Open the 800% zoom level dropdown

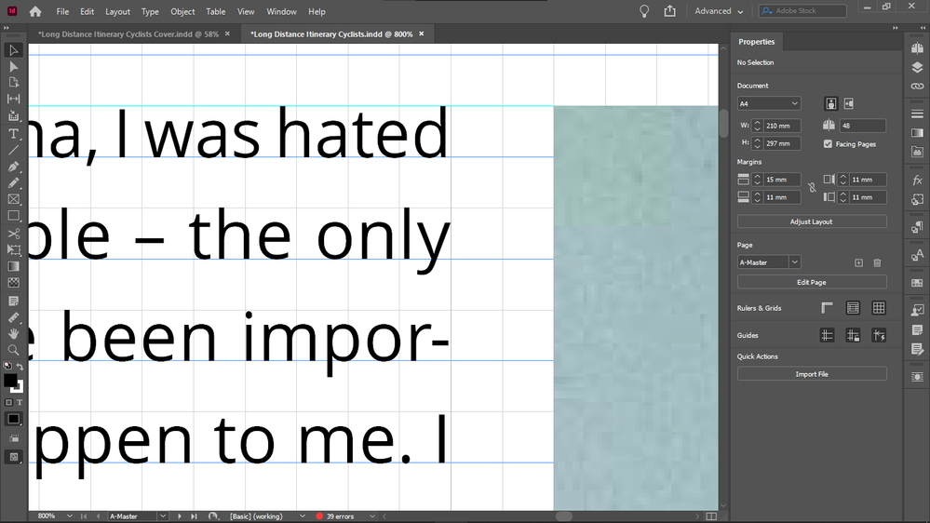70,516
